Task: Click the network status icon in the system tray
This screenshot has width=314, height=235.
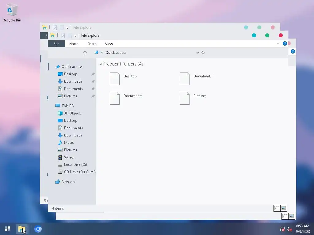Action: (282, 229)
